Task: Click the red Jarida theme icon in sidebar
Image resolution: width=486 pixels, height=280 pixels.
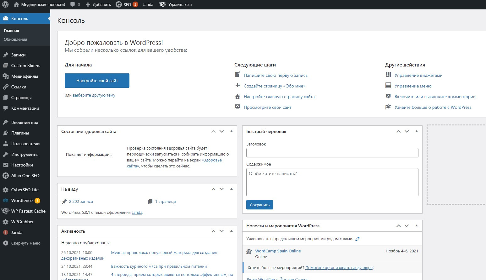Action: tap(6, 232)
